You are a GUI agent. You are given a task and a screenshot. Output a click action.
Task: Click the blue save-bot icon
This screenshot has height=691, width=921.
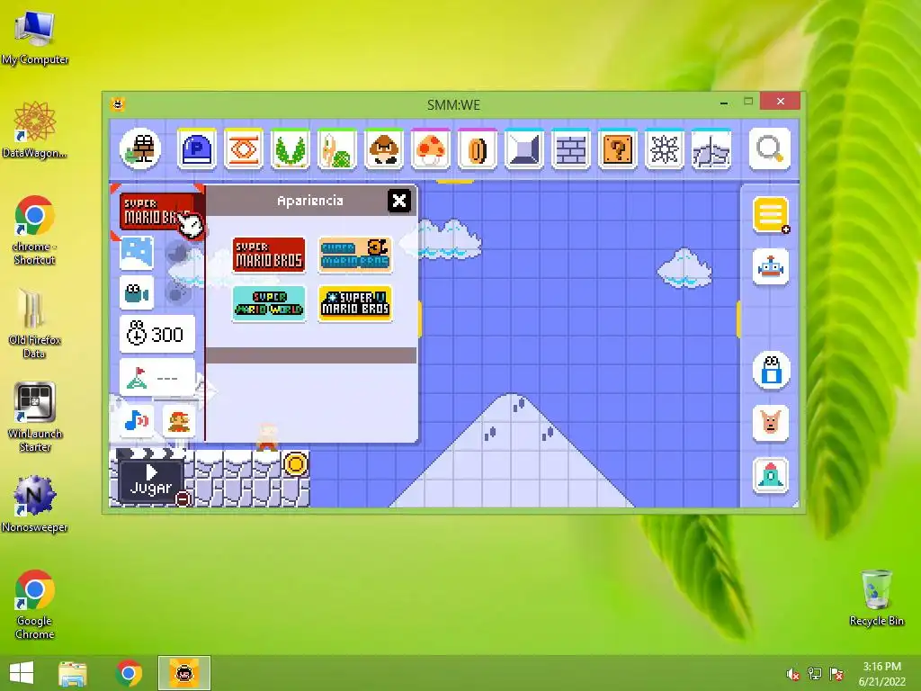pyautogui.click(x=771, y=371)
